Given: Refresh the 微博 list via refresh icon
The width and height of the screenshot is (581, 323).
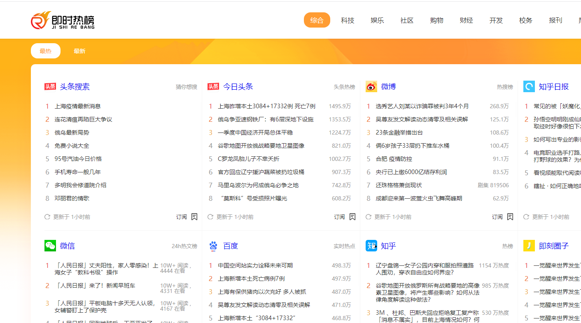Looking at the screenshot, I should pos(369,216).
